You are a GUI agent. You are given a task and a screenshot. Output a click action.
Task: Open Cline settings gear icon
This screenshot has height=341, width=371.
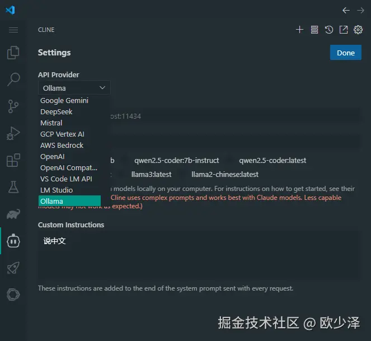pos(358,30)
